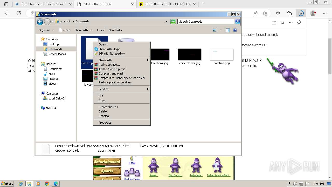Click Windows Media Player taskbar icon
Image resolution: width=332 pixels, height=187 pixels.
point(38,184)
